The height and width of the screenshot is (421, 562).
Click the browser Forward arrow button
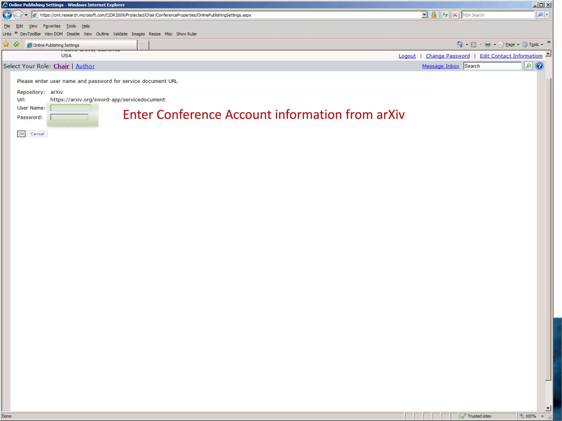click(18, 15)
